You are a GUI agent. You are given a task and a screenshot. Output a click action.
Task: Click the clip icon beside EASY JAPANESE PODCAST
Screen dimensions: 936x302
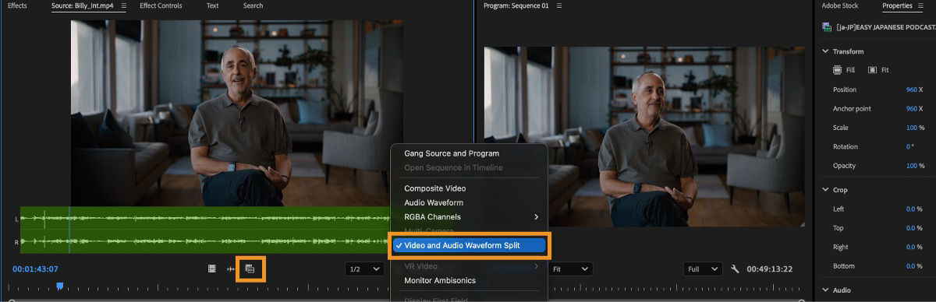click(826, 27)
